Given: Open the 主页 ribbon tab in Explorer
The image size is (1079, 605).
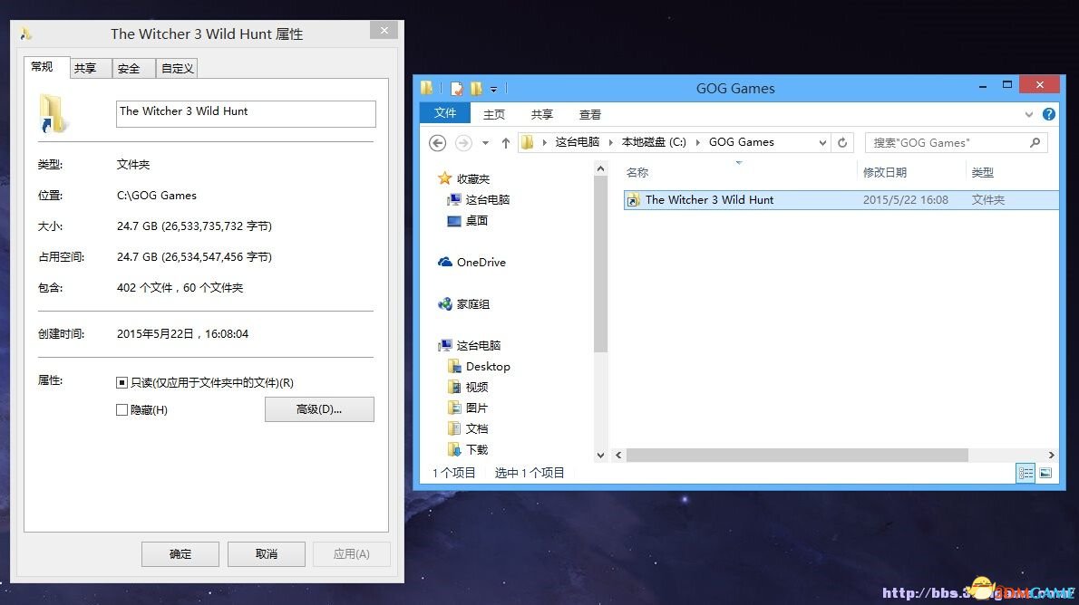Looking at the screenshot, I should pos(494,114).
